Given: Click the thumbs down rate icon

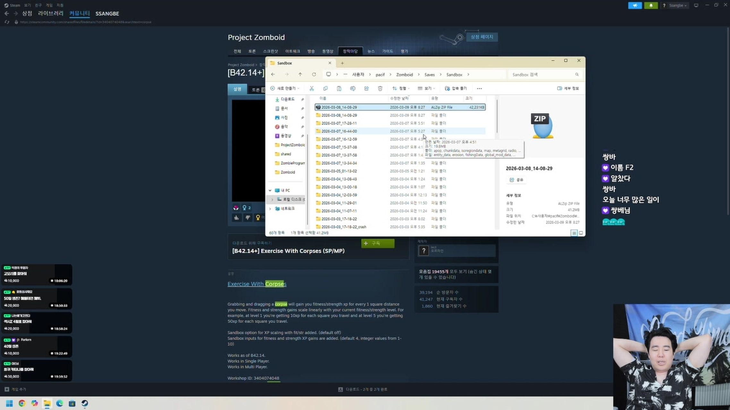Looking at the screenshot, I should tap(248, 218).
